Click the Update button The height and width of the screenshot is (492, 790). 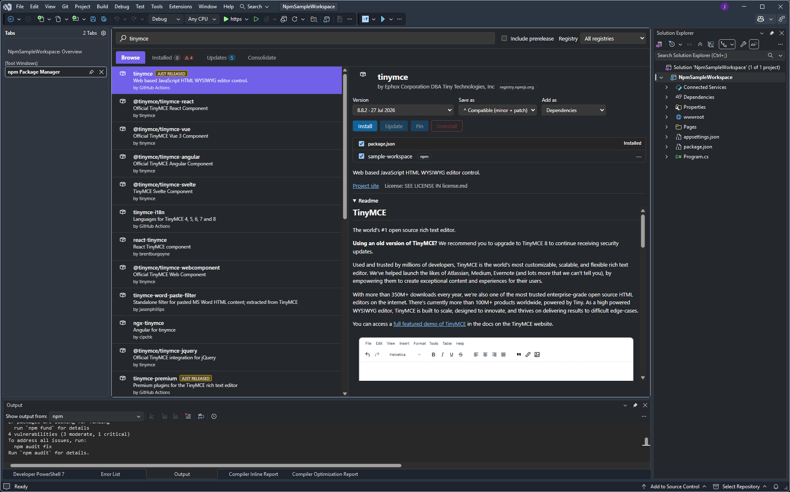coord(394,127)
